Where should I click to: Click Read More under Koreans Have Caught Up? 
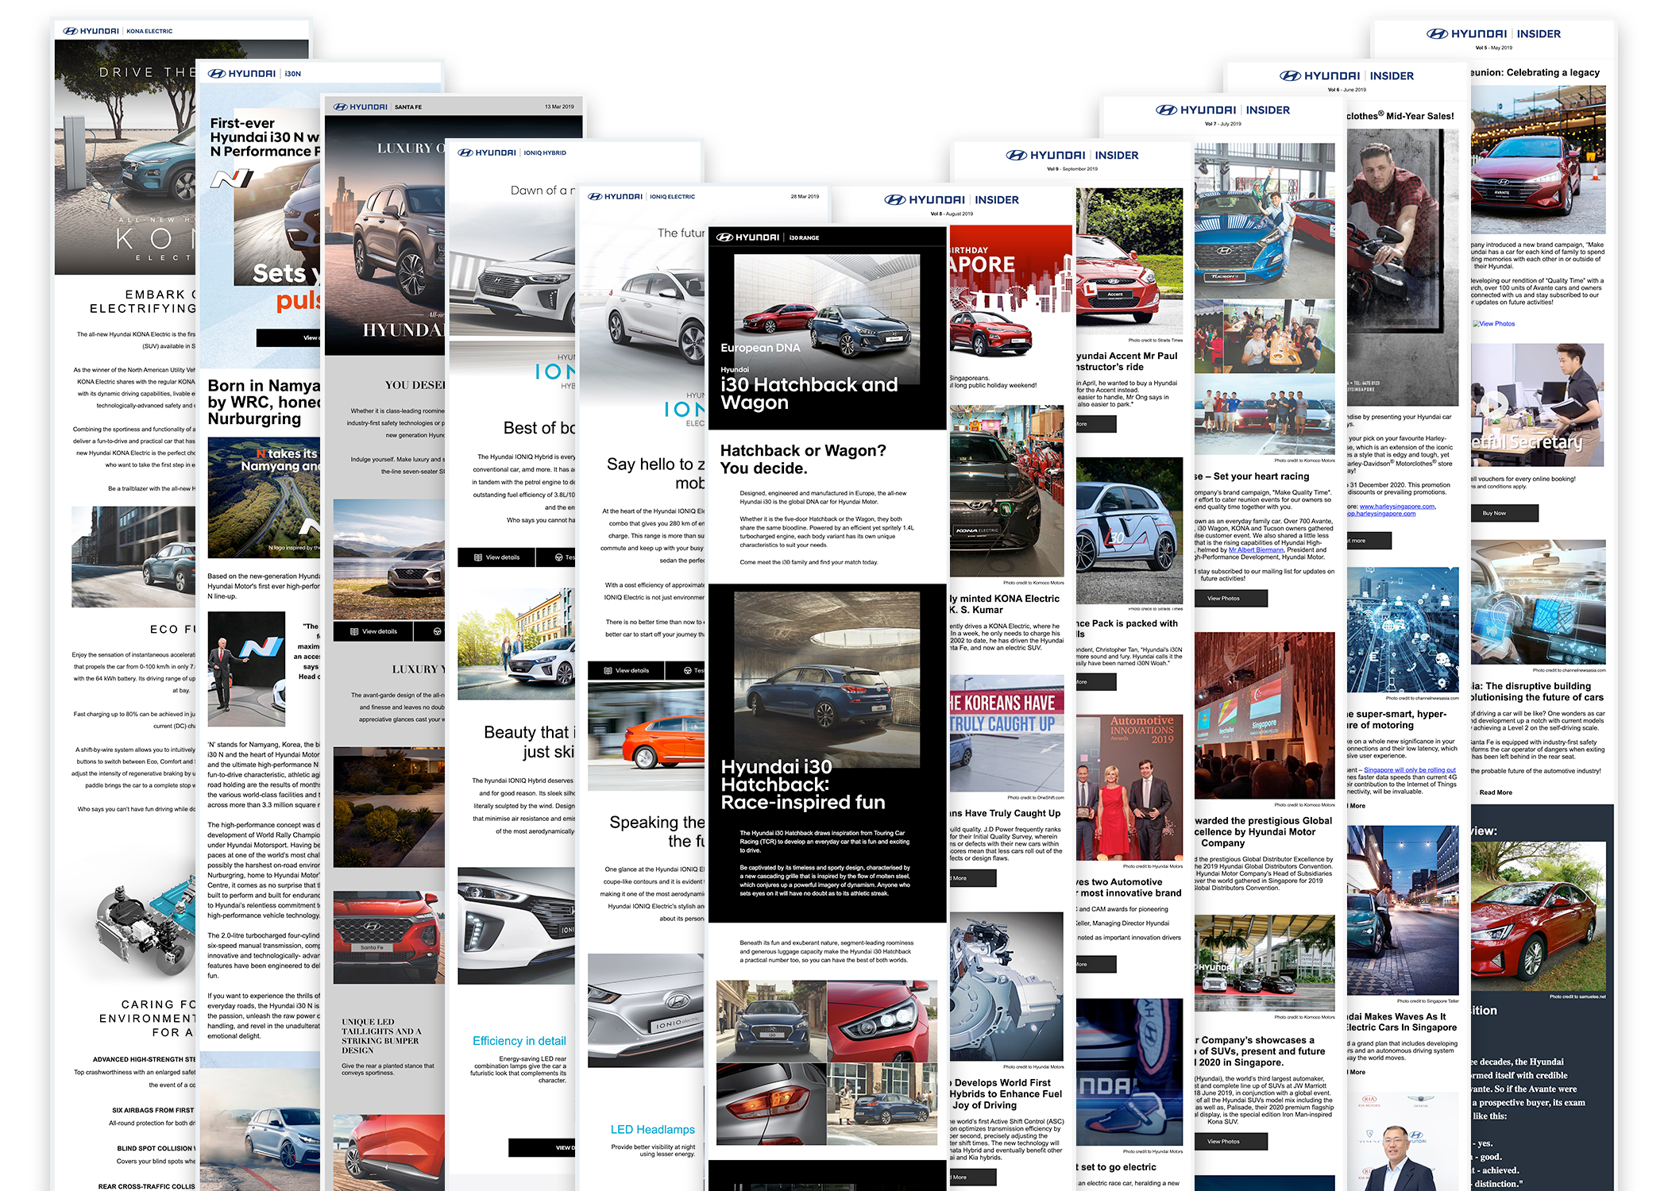click(972, 878)
